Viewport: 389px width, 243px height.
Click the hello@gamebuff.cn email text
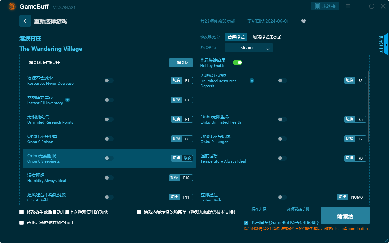[352, 229]
